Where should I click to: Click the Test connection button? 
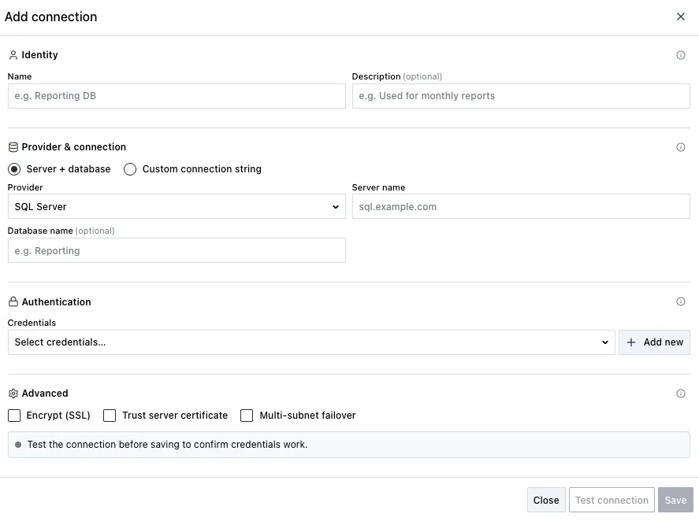click(612, 500)
